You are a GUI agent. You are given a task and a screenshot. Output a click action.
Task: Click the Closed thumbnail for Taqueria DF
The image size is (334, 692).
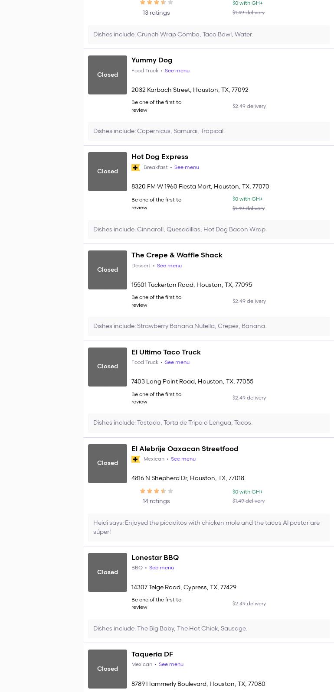coord(108,669)
